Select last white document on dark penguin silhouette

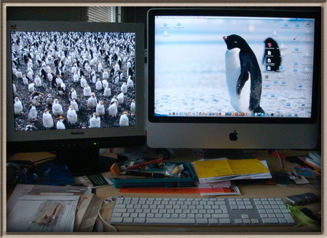269,68
